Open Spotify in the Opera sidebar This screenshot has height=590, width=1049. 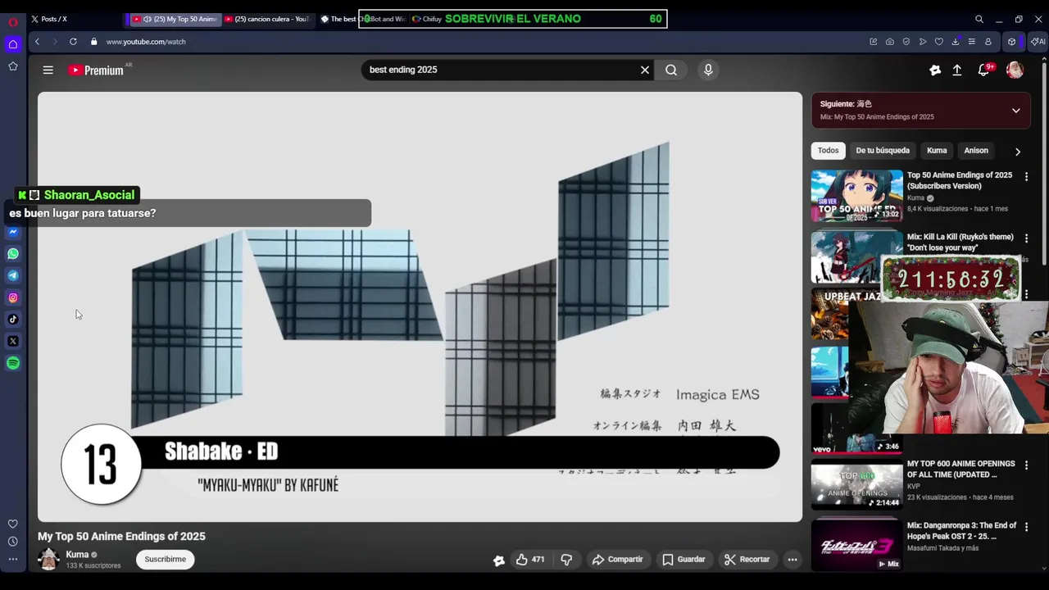click(x=13, y=363)
